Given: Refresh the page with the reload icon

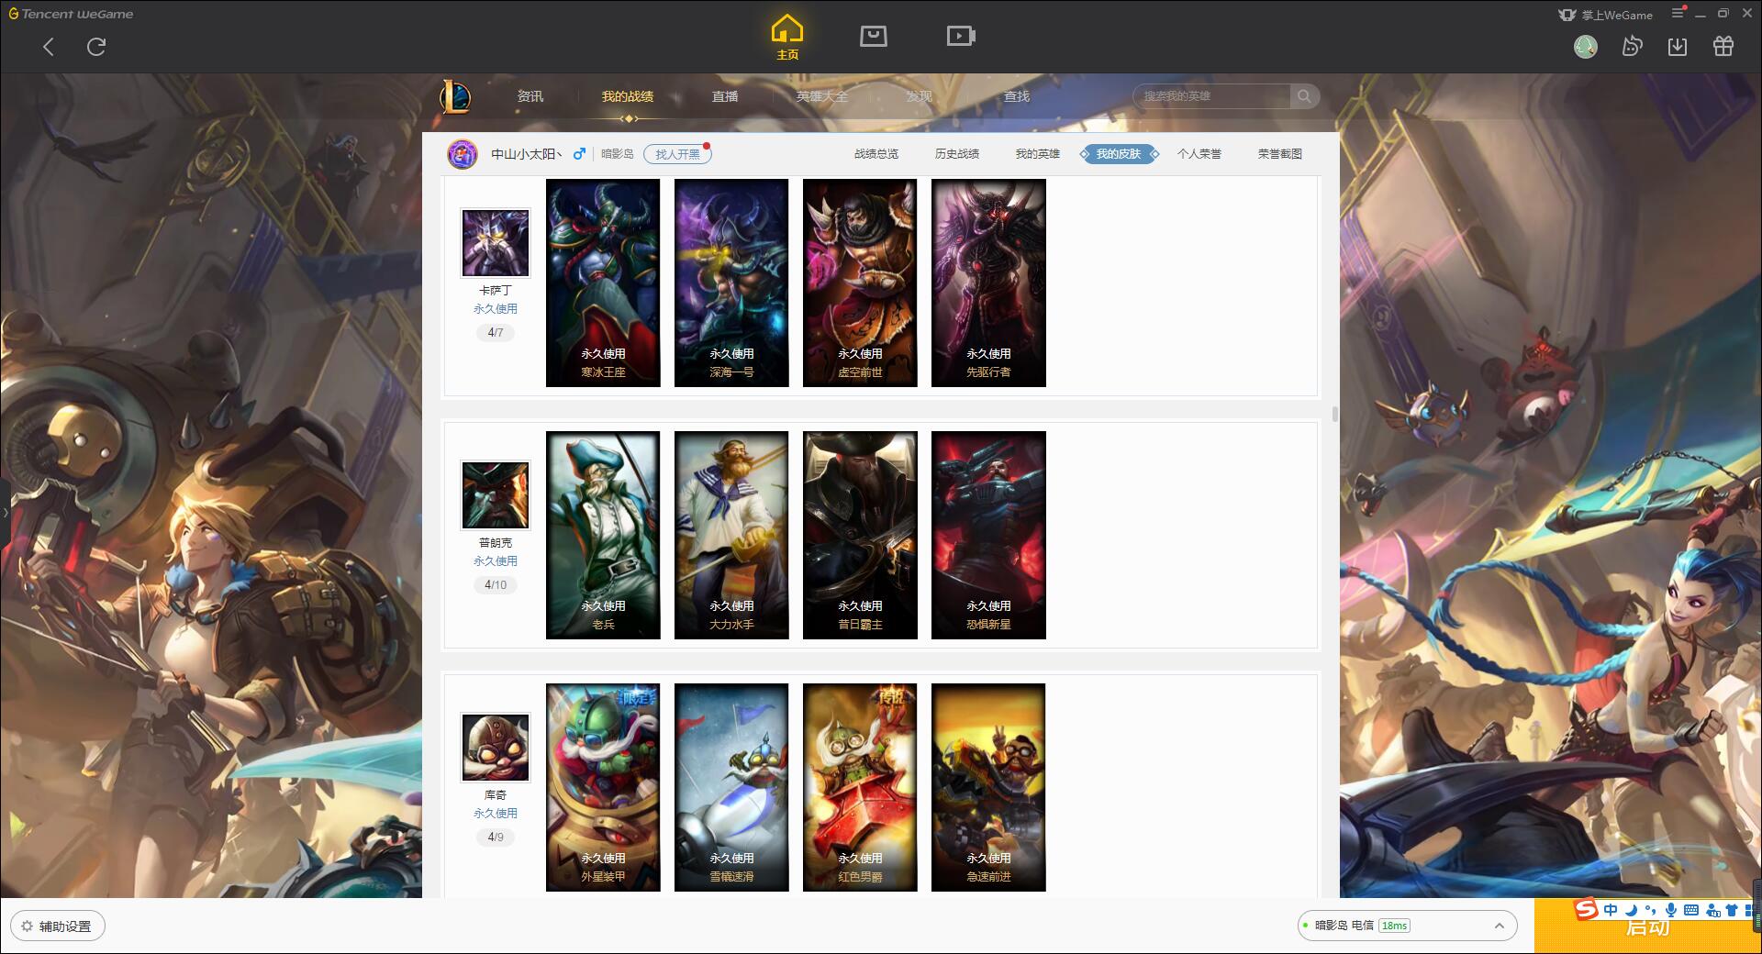Looking at the screenshot, I should [x=96, y=47].
